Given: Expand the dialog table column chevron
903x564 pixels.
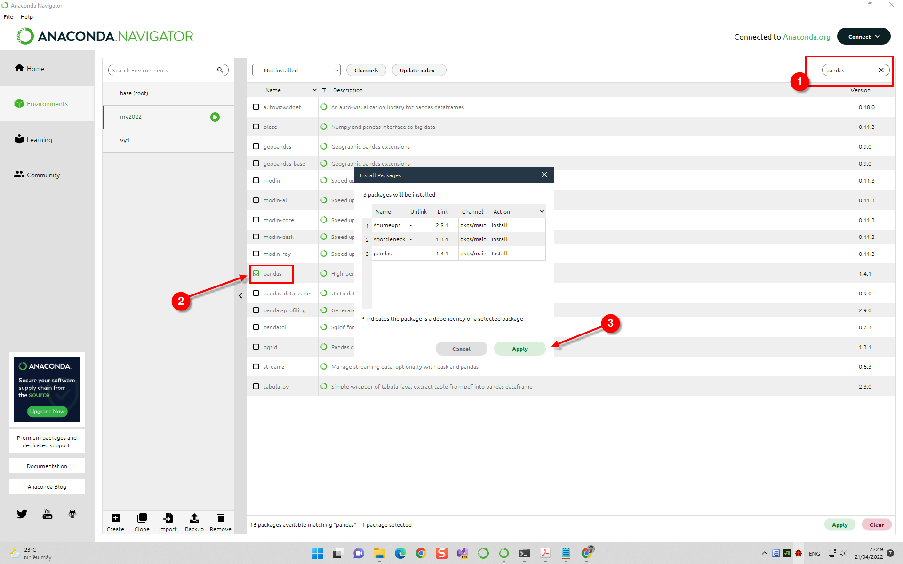Looking at the screenshot, I should tap(542, 211).
